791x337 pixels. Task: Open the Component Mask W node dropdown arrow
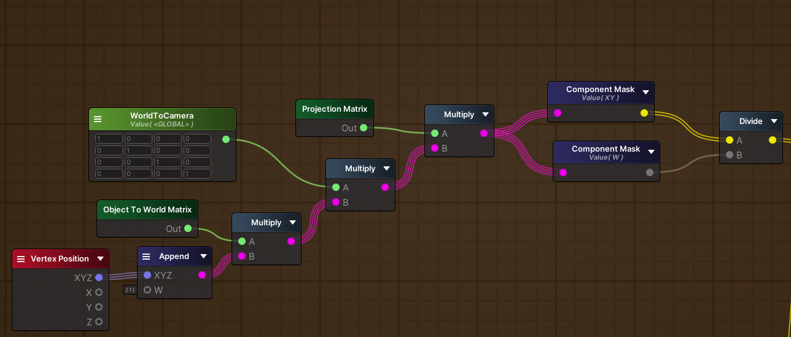pyautogui.click(x=651, y=152)
